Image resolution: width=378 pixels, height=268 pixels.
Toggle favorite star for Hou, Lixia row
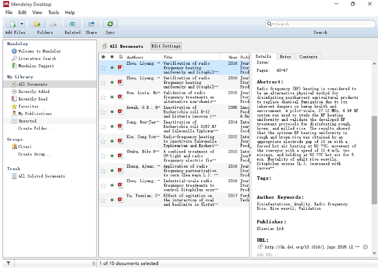[x=103, y=97]
